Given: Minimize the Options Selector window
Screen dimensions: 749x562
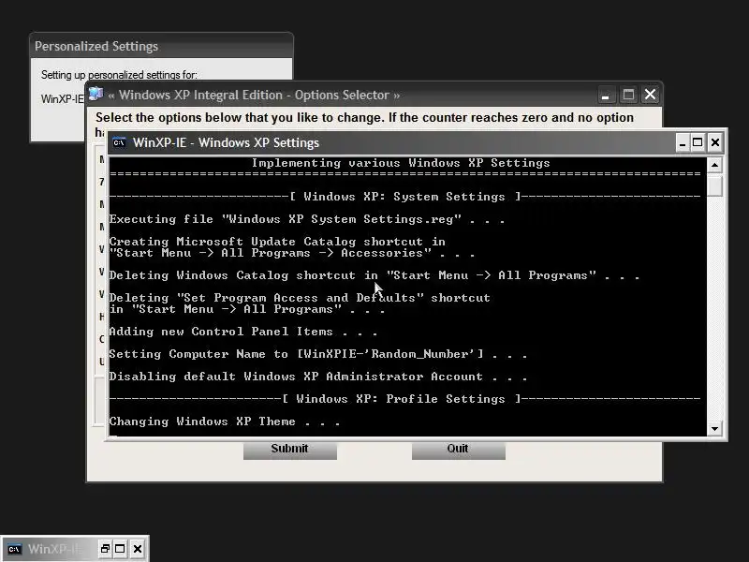Looking at the screenshot, I should pos(605,95).
